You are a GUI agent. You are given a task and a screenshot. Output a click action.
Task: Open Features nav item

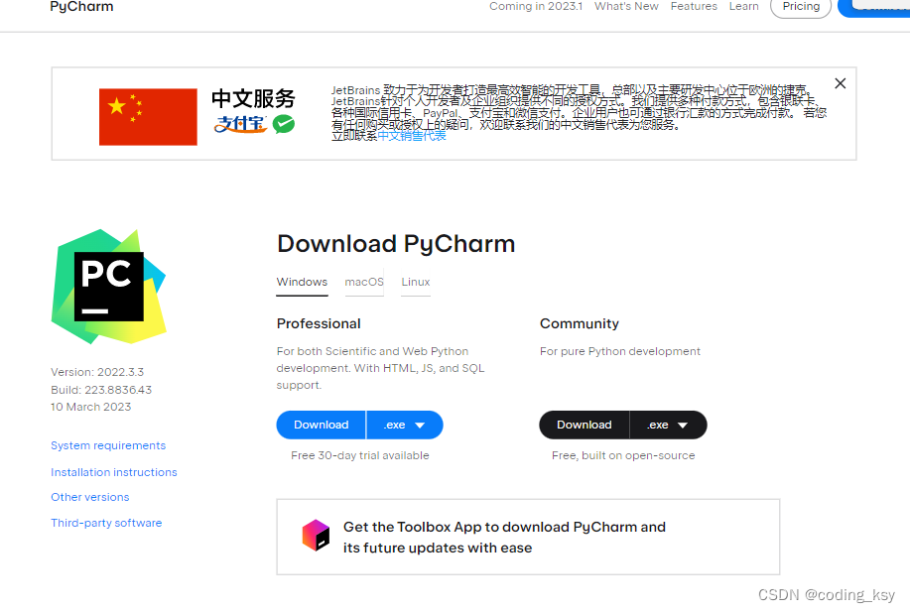pyautogui.click(x=694, y=6)
